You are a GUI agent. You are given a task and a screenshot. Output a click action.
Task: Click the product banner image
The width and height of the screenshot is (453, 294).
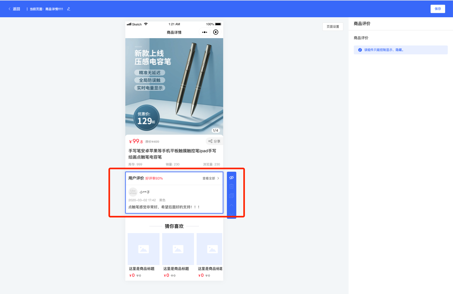(x=174, y=86)
